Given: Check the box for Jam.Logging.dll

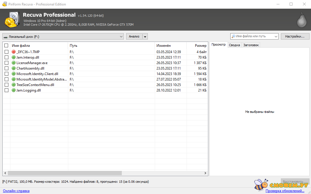Looking at the screenshot, I should coord(6,90).
